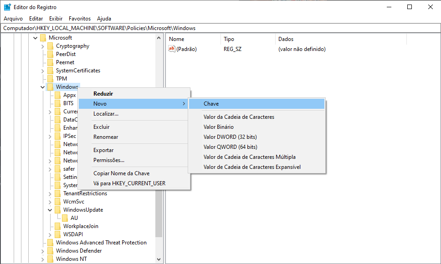The image size is (441, 264).
Task: Collapse the WindowsUpdate key
Action: pyautogui.click(x=50, y=210)
